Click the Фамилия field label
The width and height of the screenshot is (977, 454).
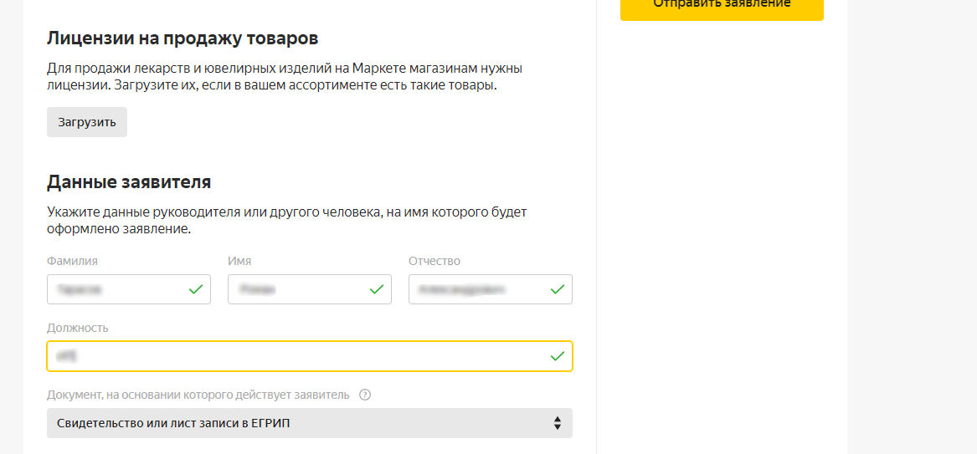[72, 261]
